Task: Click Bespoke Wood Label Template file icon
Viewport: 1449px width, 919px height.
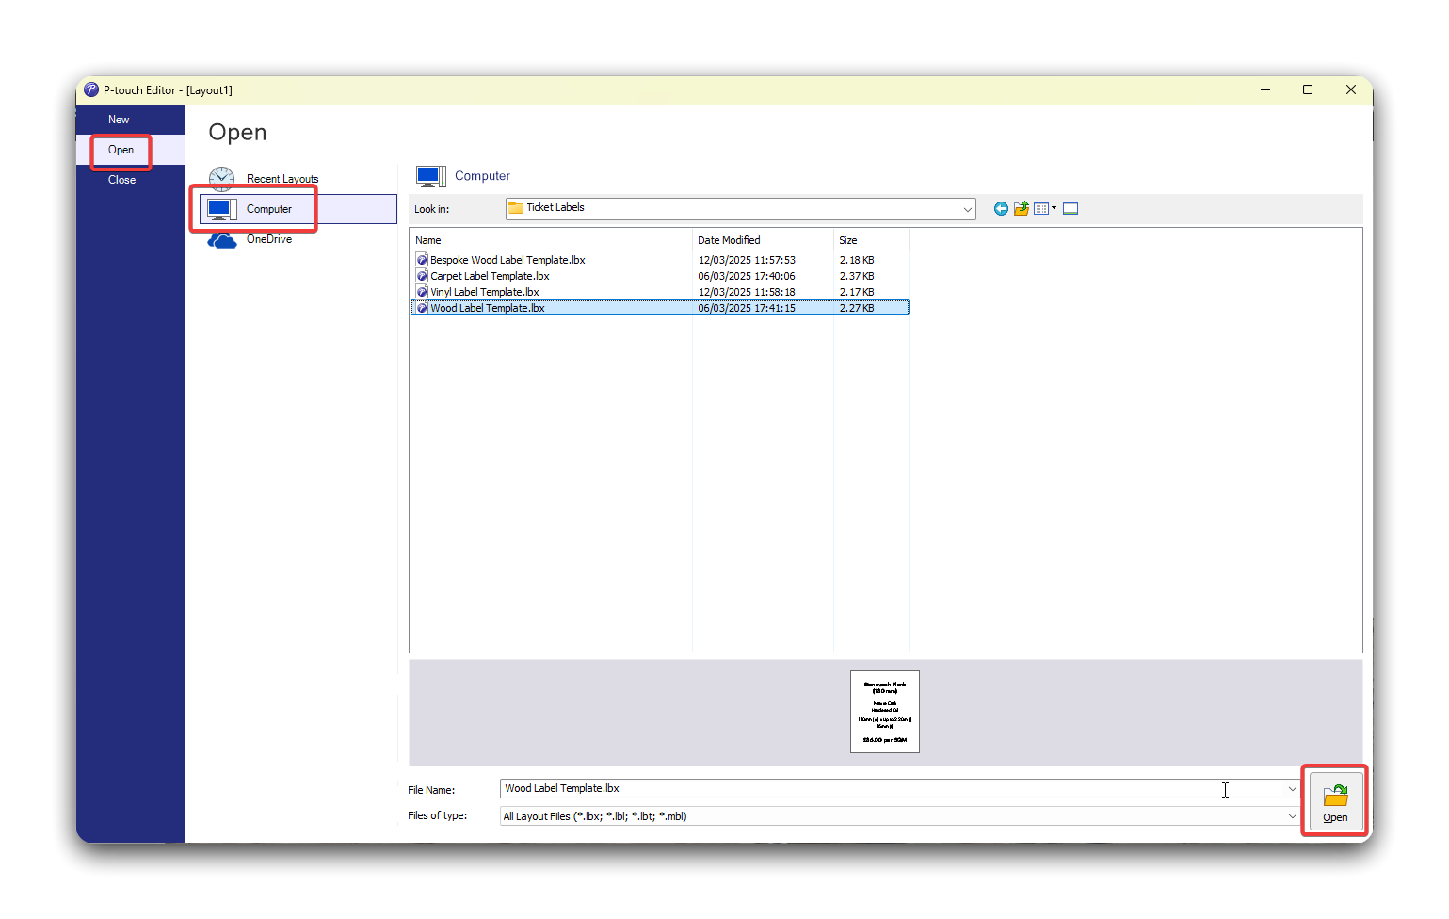Action: pyautogui.click(x=422, y=260)
